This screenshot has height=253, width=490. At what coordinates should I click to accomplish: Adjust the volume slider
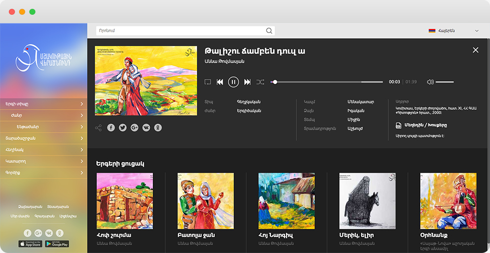(445, 82)
